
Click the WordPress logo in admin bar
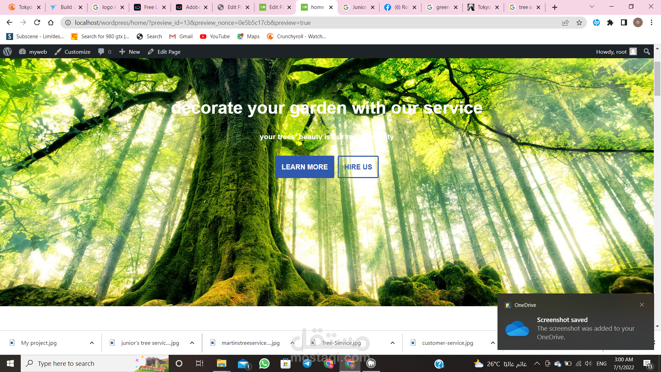click(7, 52)
